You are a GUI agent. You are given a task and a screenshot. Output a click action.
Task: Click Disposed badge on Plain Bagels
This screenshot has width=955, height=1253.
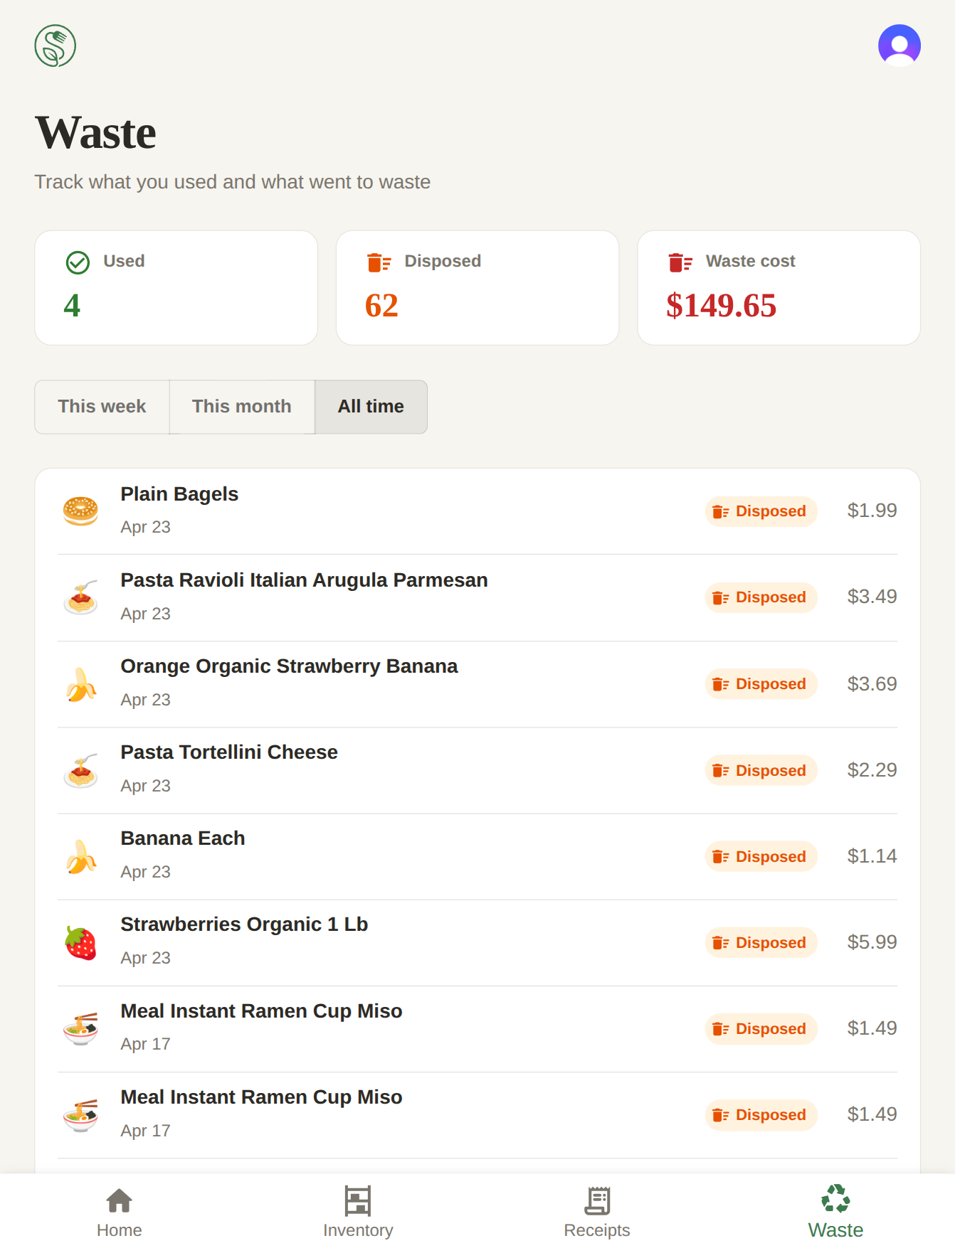[x=761, y=511]
